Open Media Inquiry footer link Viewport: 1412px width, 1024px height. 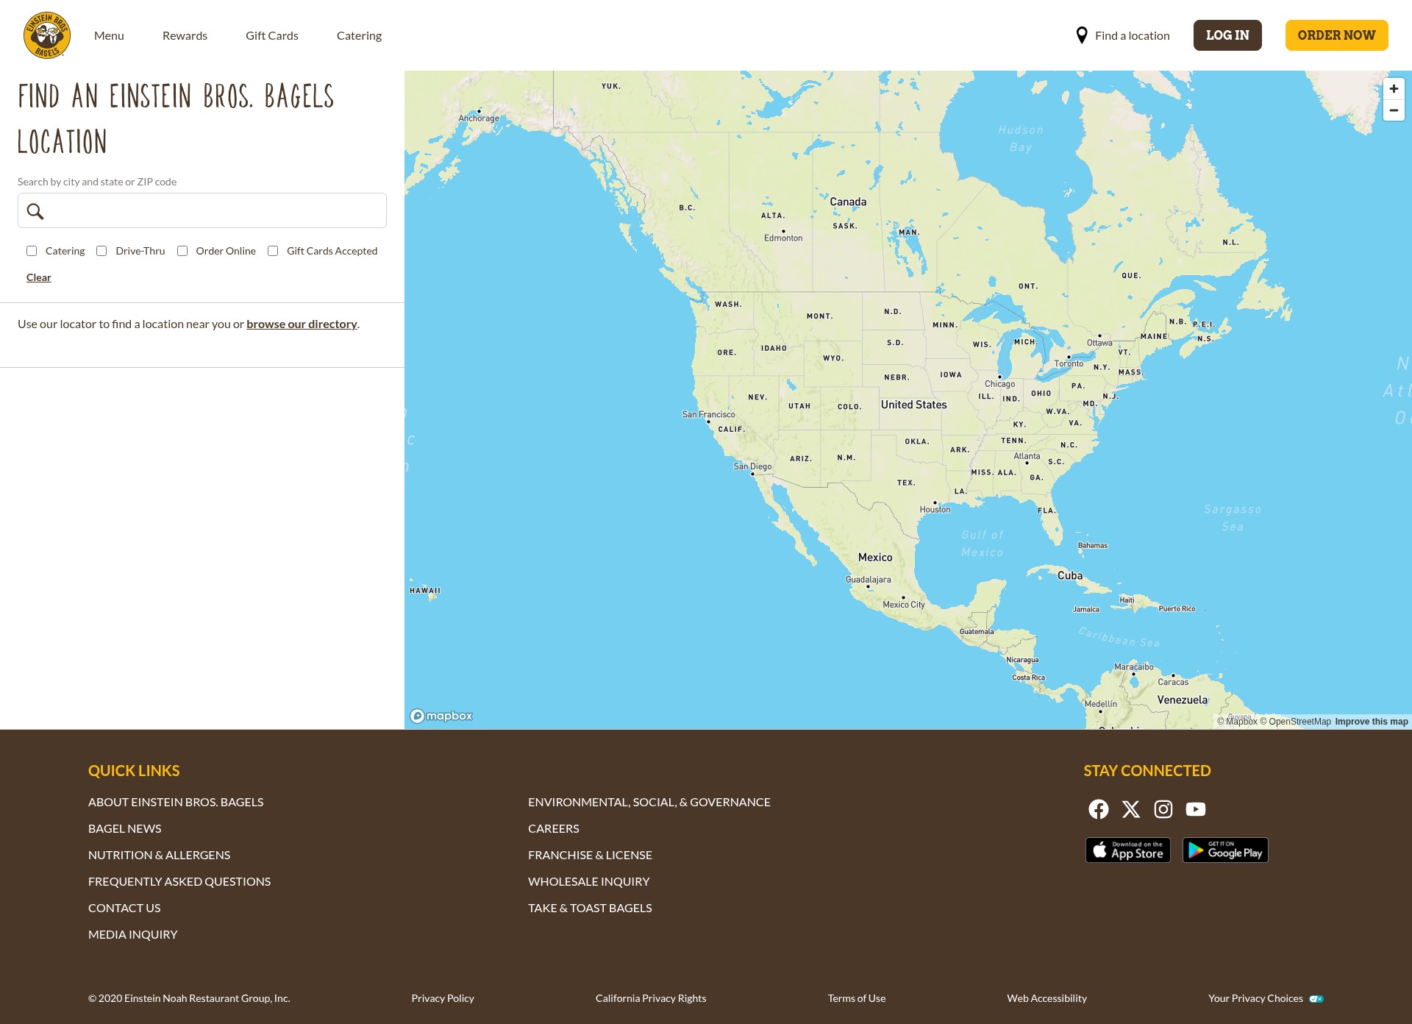[133, 934]
